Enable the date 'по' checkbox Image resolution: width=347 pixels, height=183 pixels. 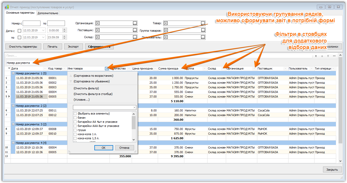(x=19, y=37)
